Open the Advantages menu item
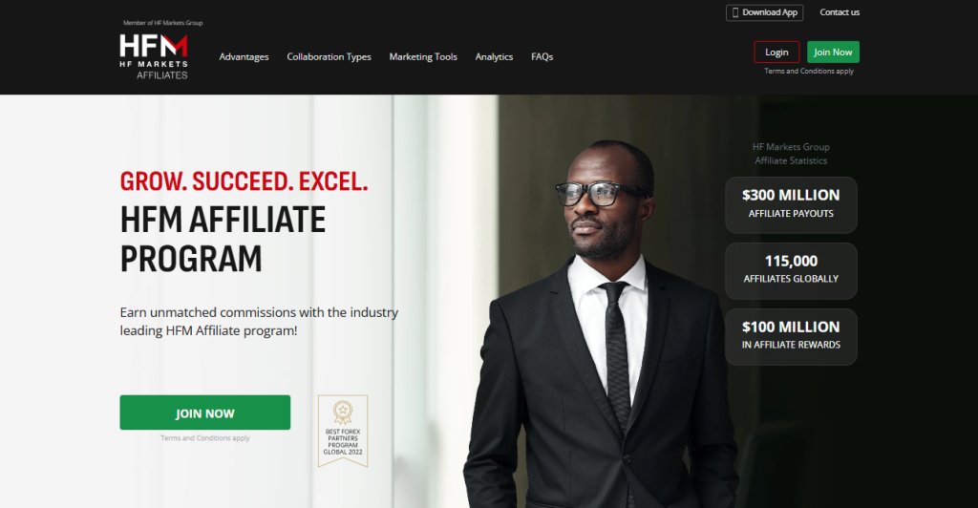This screenshot has width=978, height=508. [x=244, y=56]
